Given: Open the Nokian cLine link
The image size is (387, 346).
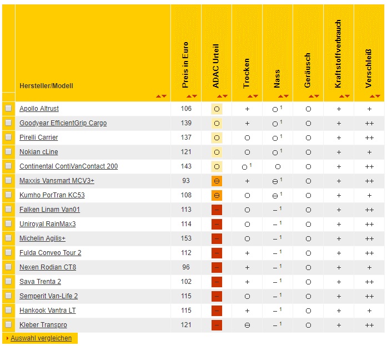Looking at the screenshot, I should (x=39, y=152).
